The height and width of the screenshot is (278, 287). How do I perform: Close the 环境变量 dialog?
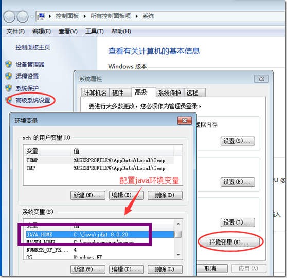point(185,121)
